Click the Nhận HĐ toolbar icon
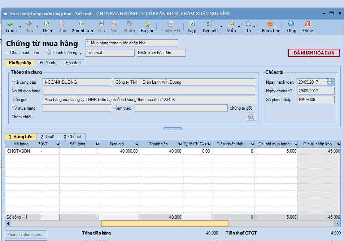This screenshot has height=241, width=344. coord(170,24)
